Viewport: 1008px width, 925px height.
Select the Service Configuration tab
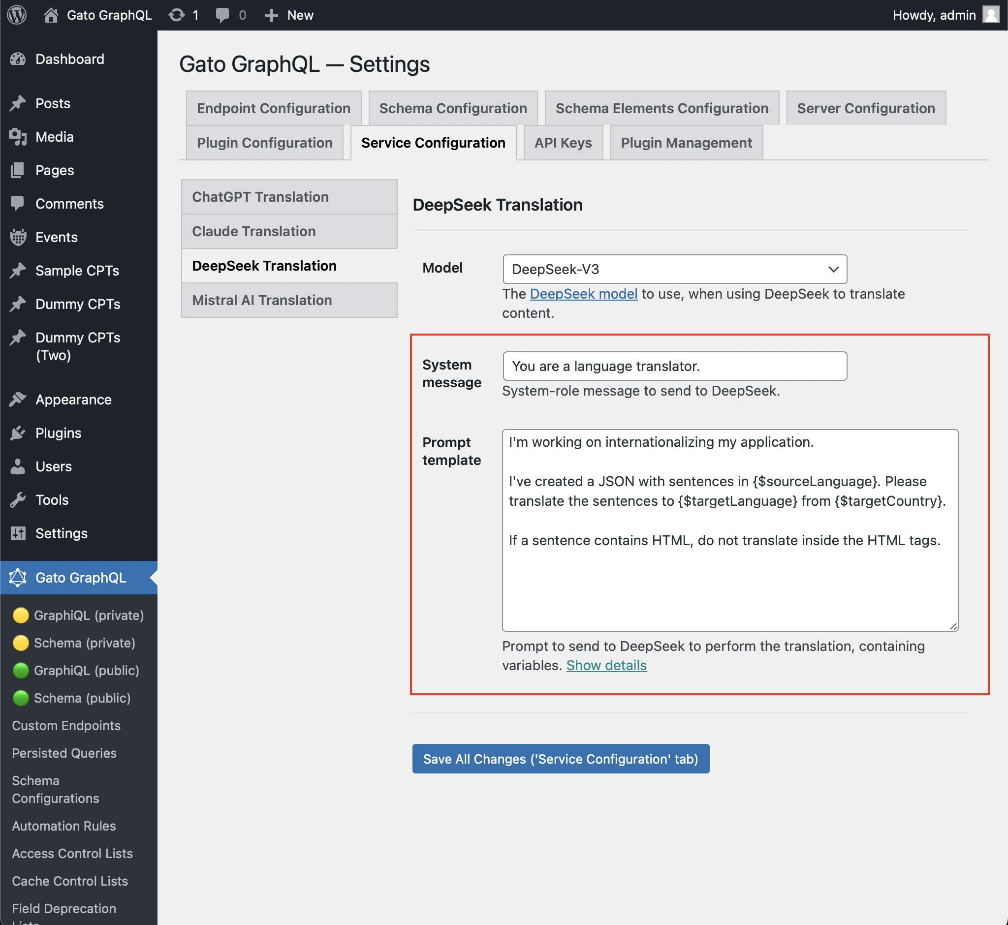pyautogui.click(x=433, y=143)
